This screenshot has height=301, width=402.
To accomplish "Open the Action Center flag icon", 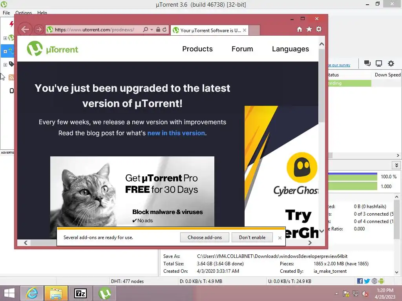I will pyautogui.click(x=346, y=294).
